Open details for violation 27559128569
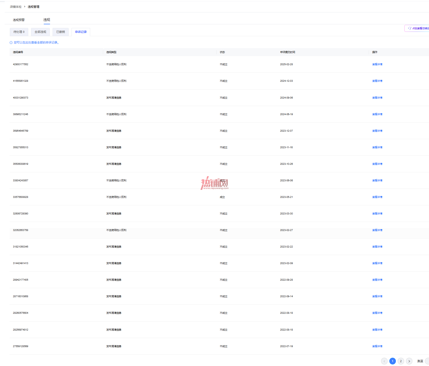Viewport: 429px width, 366px height. (x=377, y=346)
